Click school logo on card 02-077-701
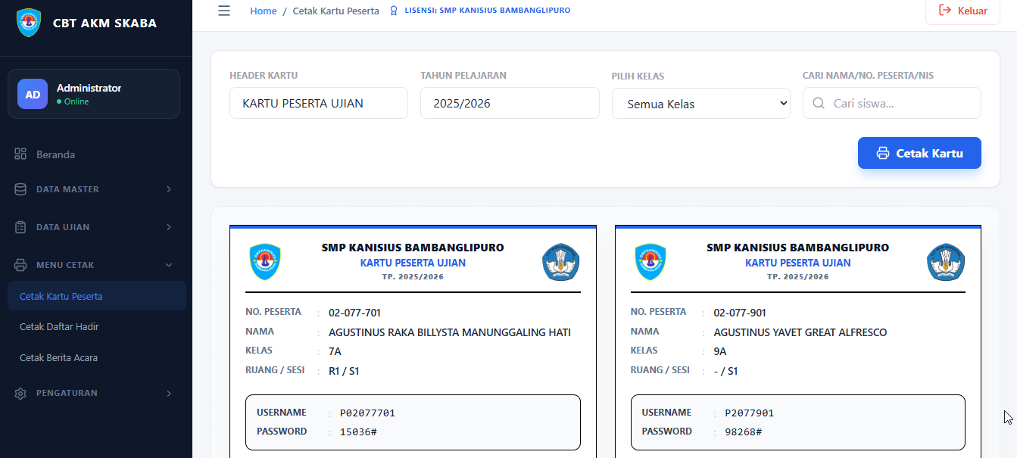This screenshot has width=1017, height=458. [264, 262]
